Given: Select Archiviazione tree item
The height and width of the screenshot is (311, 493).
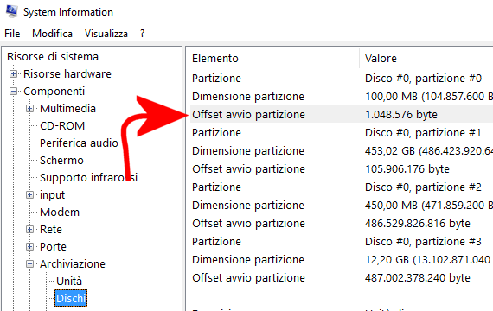Looking at the screenshot, I should (x=73, y=264).
